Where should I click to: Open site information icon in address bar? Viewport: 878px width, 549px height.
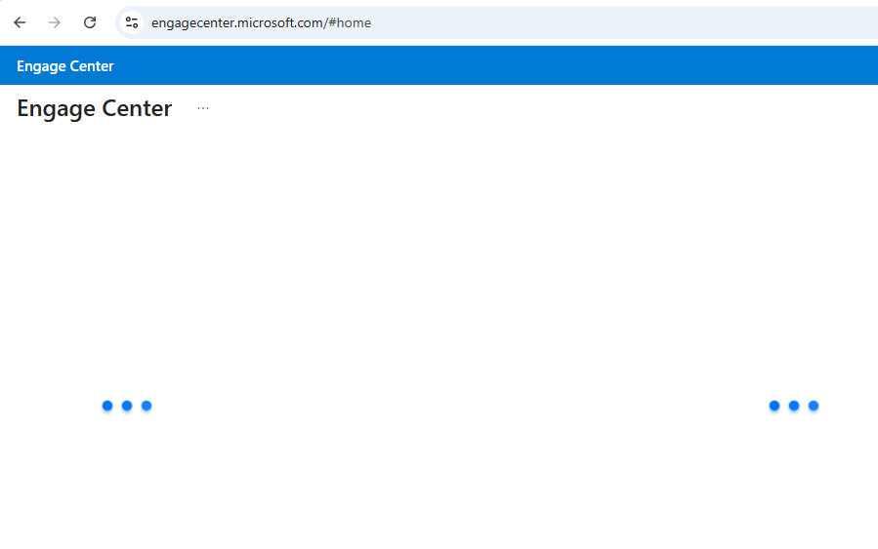coord(132,22)
